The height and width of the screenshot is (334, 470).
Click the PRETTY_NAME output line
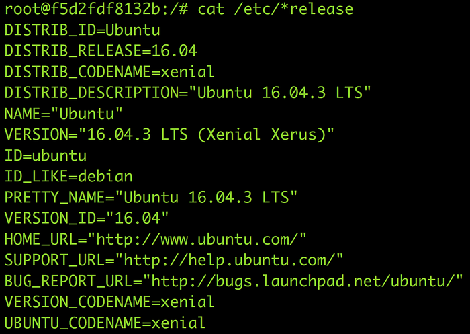click(151, 197)
